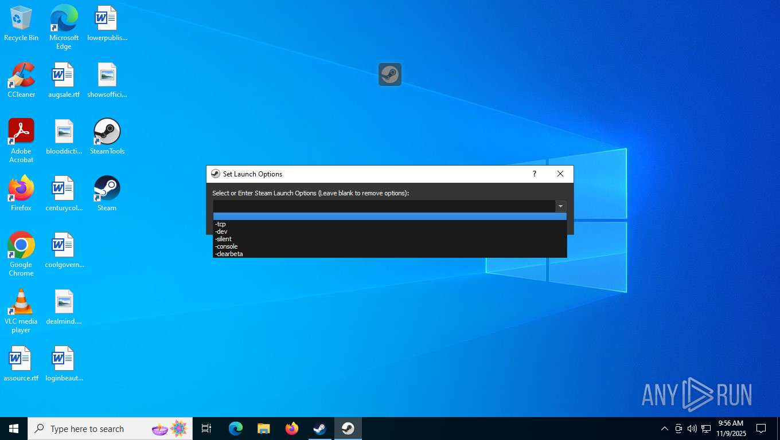Screen dimensions: 780x440
Task: Open Firefox from the taskbar
Action: 292,429
